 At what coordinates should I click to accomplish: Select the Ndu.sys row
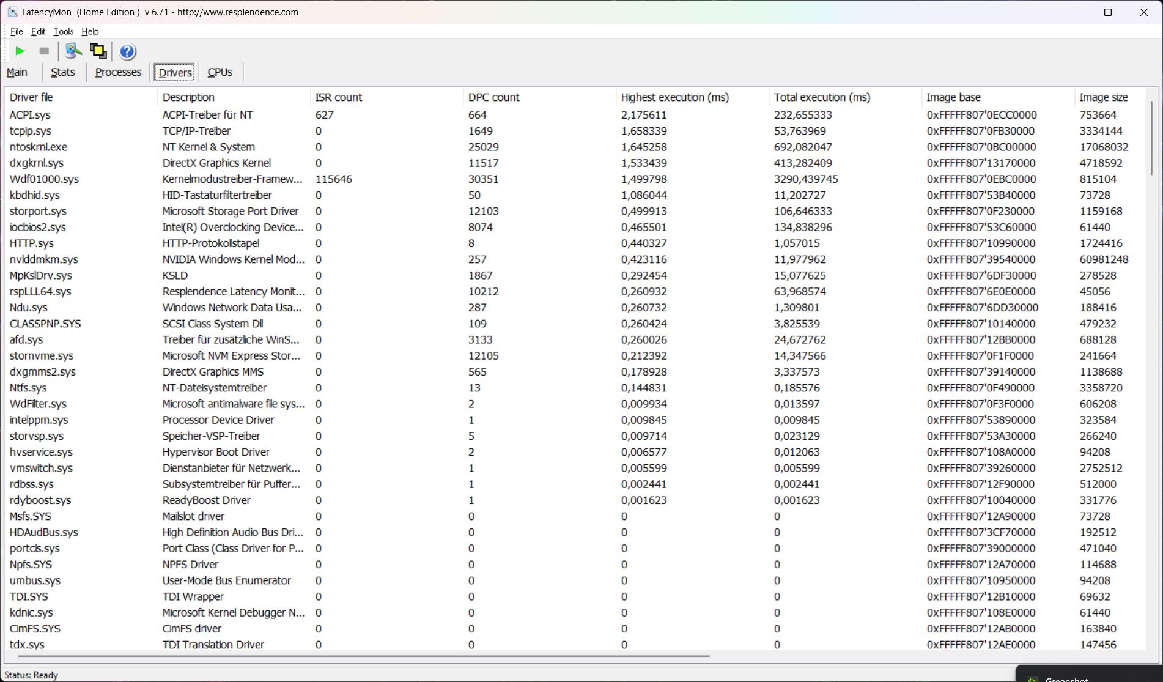tap(575, 308)
